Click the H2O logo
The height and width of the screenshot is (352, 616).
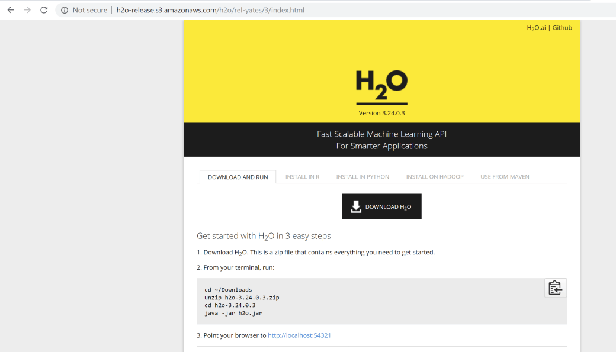tap(381, 87)
